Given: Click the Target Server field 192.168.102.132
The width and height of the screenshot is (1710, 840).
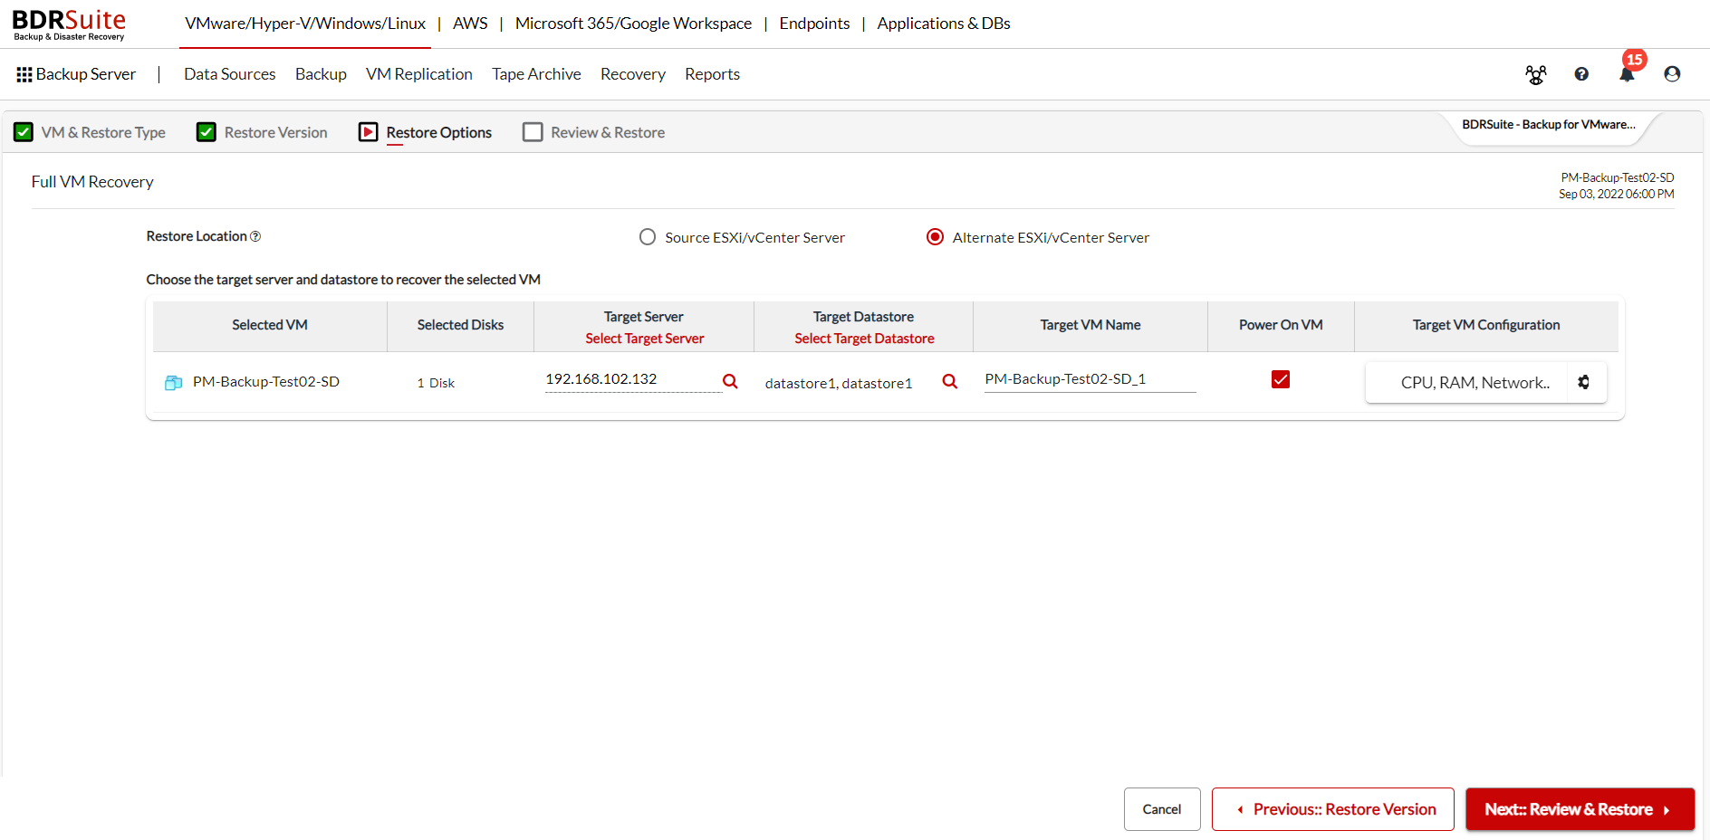Looking at the screenshot, I should click(632, 380).
